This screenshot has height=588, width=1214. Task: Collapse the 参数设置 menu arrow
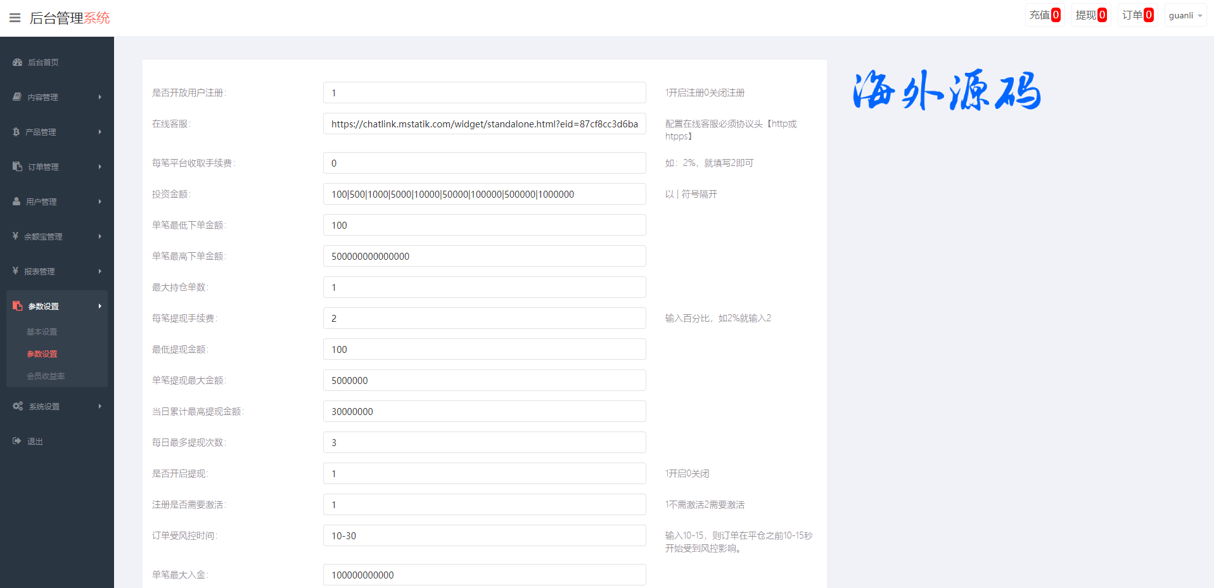coord(99,306)
